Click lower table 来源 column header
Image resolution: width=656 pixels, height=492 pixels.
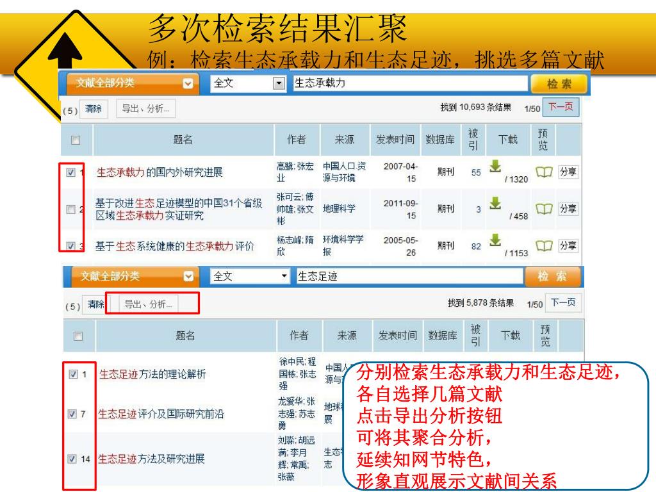347,335
